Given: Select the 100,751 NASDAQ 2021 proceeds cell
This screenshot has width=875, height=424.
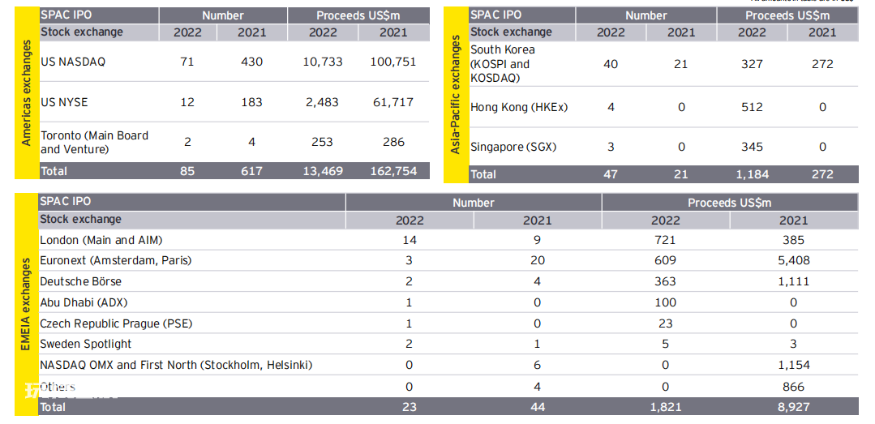Looking at the screenshot, I should click(x=393, y=62).
